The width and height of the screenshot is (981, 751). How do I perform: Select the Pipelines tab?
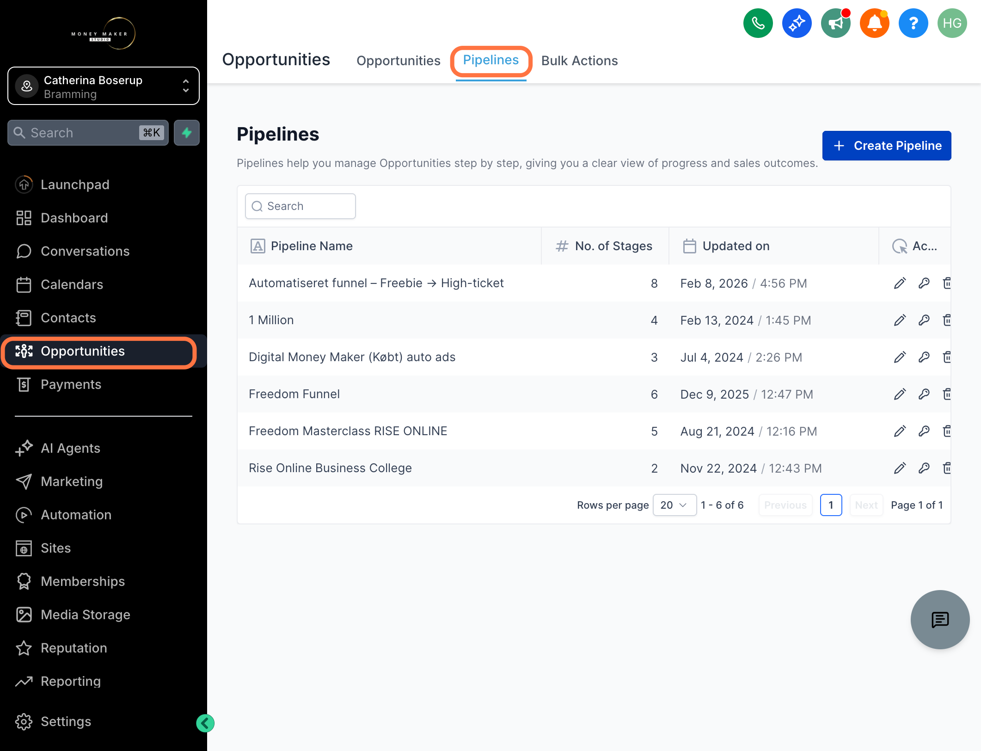point(490,60)
